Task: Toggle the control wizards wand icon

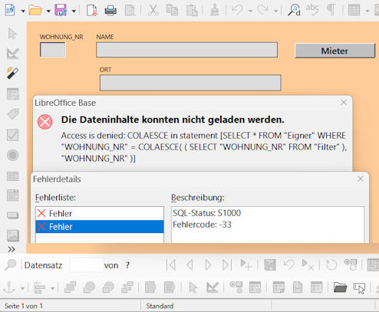Action: pyautogui.click(x=12, y=74)
